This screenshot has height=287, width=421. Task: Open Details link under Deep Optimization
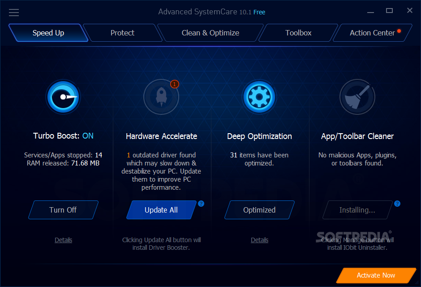point(259,240)
